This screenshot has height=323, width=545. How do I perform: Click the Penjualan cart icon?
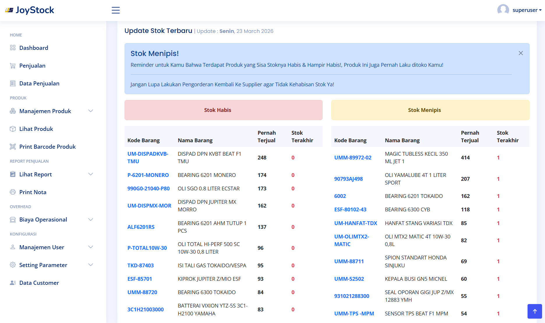(x=13, y=66)
